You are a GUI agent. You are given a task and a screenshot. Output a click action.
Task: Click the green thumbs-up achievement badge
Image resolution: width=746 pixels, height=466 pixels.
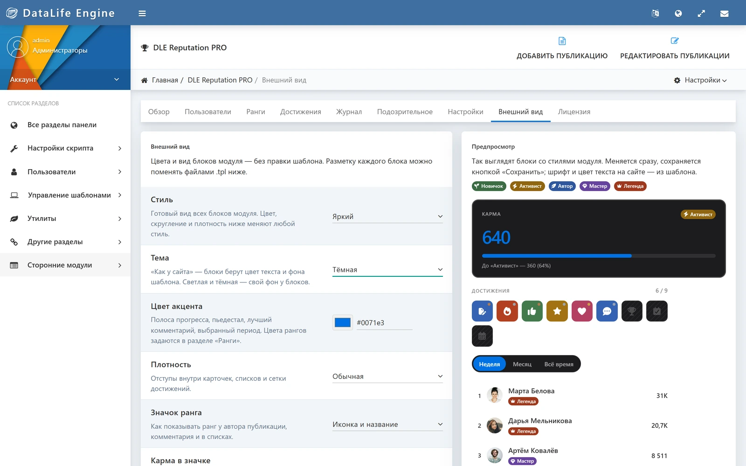click(532, 311)
